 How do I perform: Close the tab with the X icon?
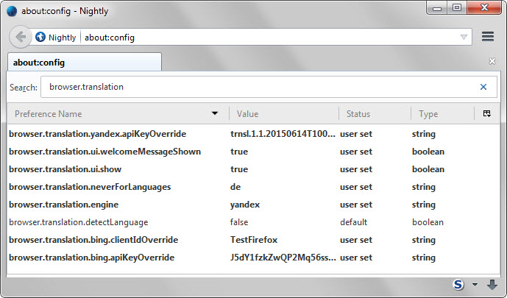[x=492, y=61]
